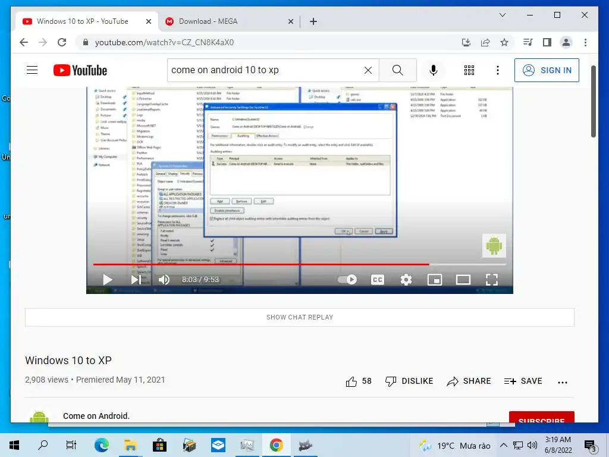609x457 pixels.
Task: Search with voice microphone
Action: point(434,70)
